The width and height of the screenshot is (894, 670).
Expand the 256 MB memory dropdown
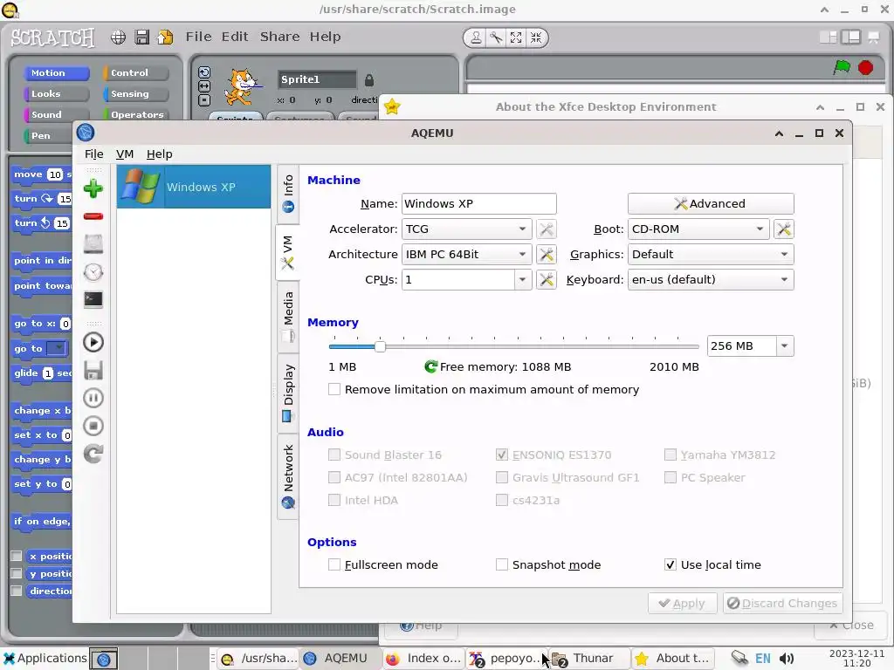(785, 345)
